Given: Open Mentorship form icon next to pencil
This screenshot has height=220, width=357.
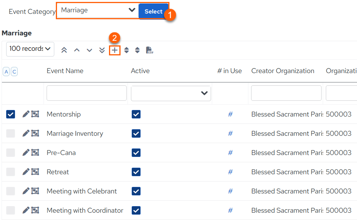Looking at the screenshot, I should 35,114.
